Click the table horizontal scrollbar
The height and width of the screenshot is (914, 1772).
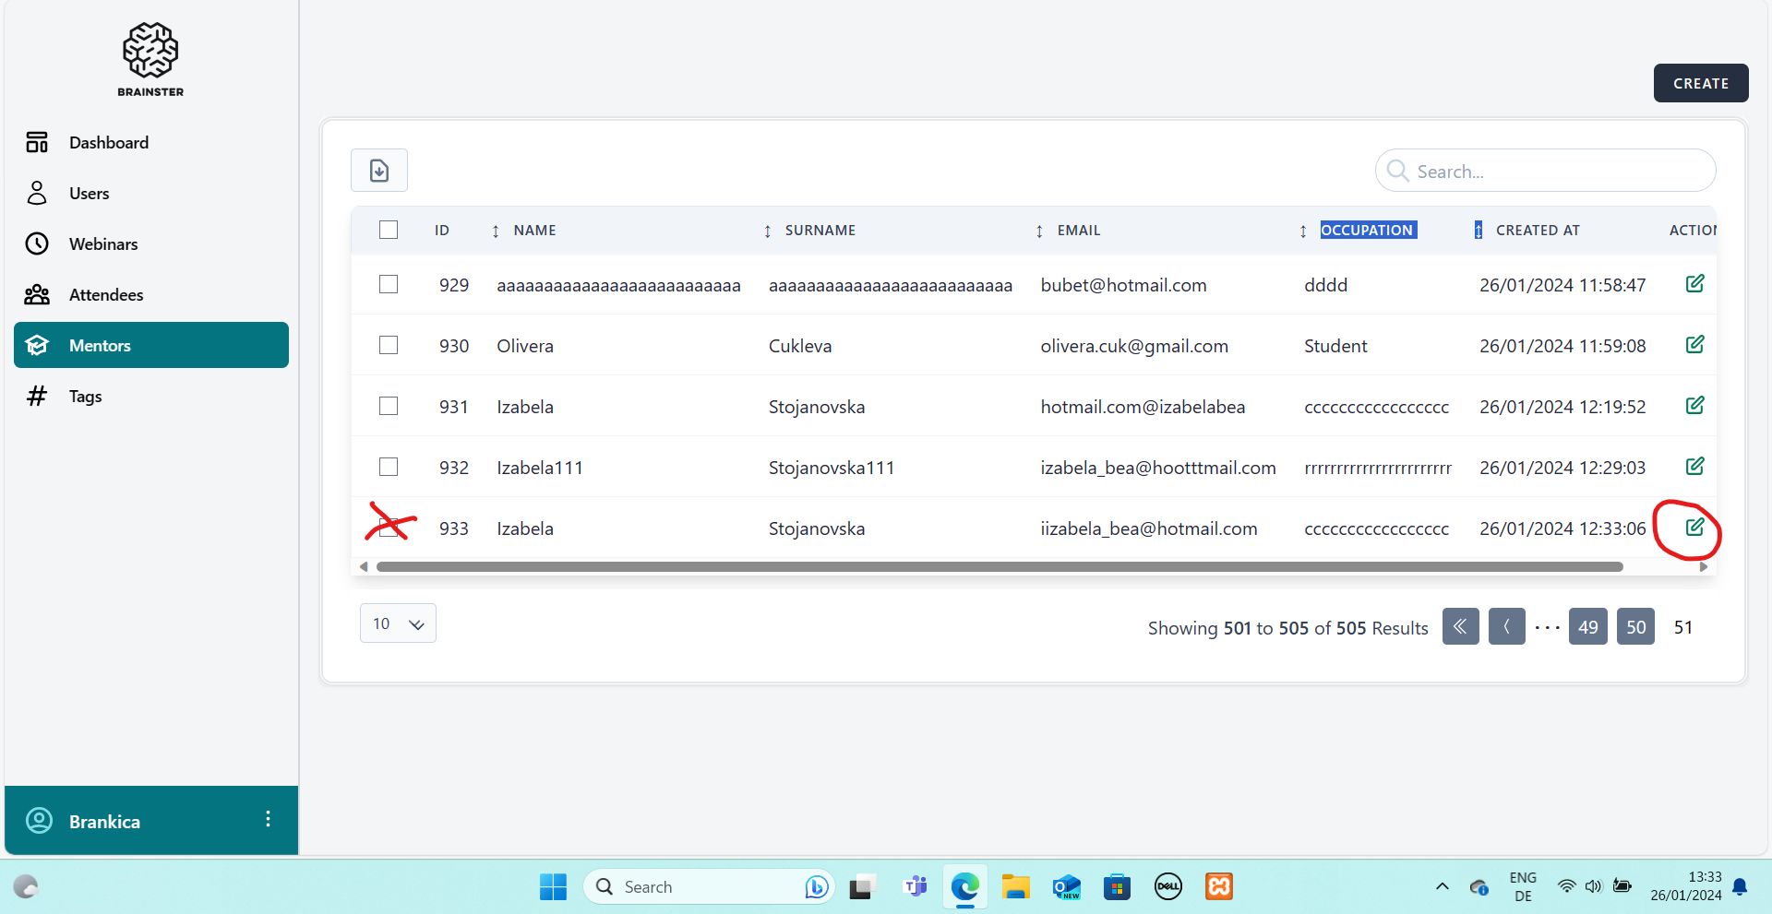(999, 567)
